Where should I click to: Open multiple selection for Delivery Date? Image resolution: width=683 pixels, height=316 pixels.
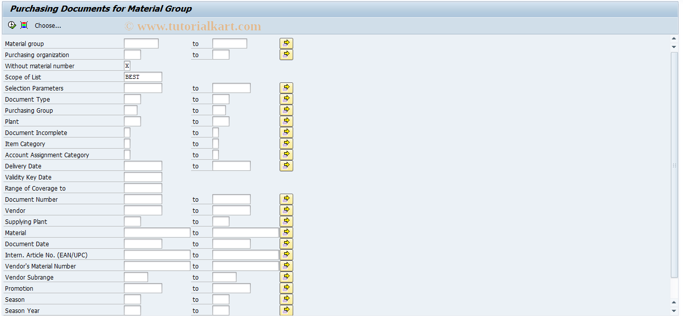[x=286, y=165]
